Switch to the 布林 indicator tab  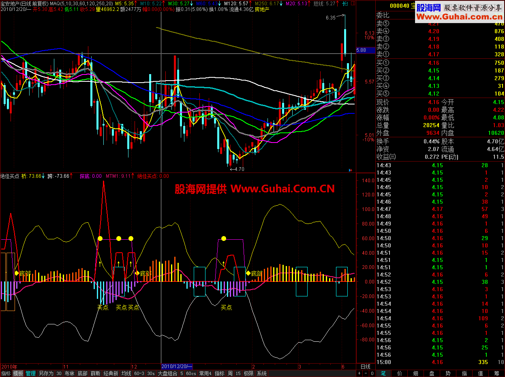click(69, 373)
